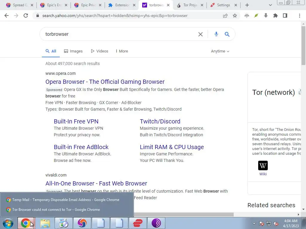Open File Explorer from the taskbar
The width and height of the screenshot is (306, 229).
[45, 223]
